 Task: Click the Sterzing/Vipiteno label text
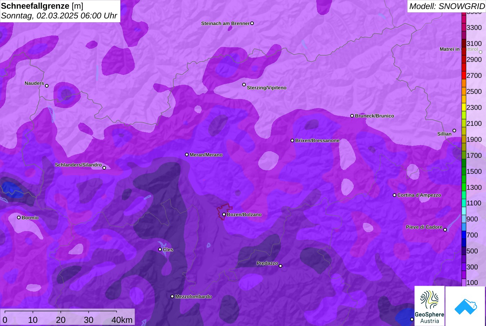point(267,88)
